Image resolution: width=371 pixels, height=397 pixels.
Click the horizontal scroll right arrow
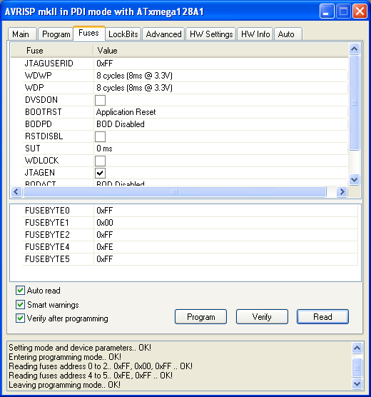tap(342, 191)
